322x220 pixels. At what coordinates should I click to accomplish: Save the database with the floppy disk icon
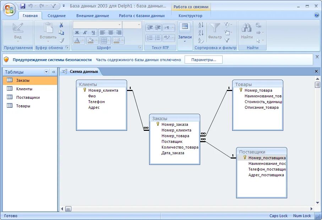point(23,6)
